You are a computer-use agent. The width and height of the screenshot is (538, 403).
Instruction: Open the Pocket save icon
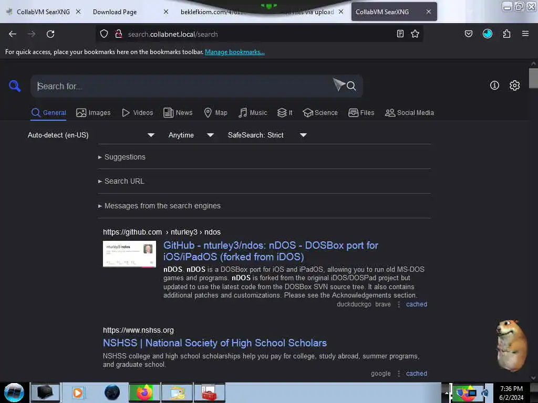click(x=468, y=34)
